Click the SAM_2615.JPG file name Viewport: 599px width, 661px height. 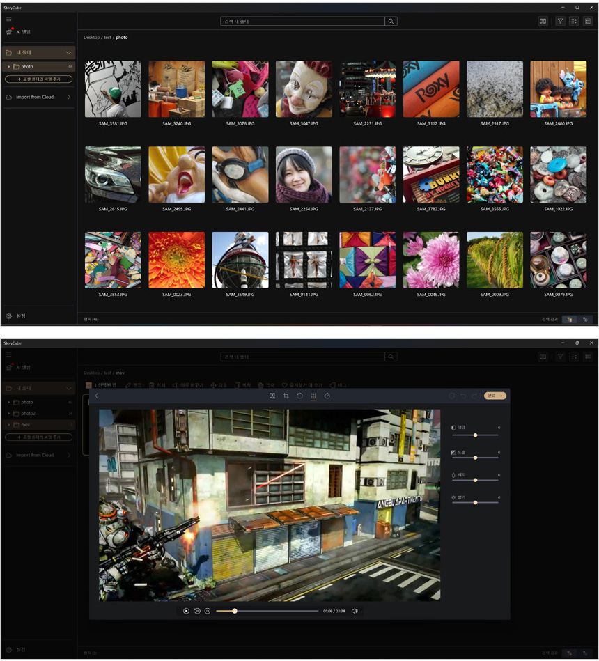[x=113, y=209]
